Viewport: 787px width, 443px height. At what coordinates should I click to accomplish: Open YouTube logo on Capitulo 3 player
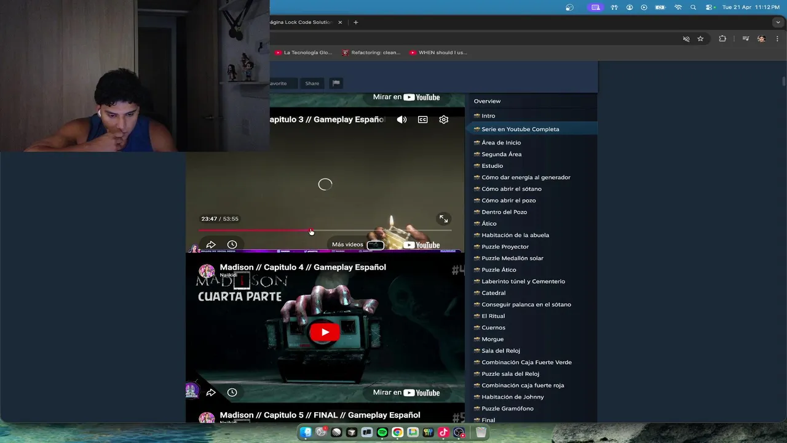pos(422,245)
